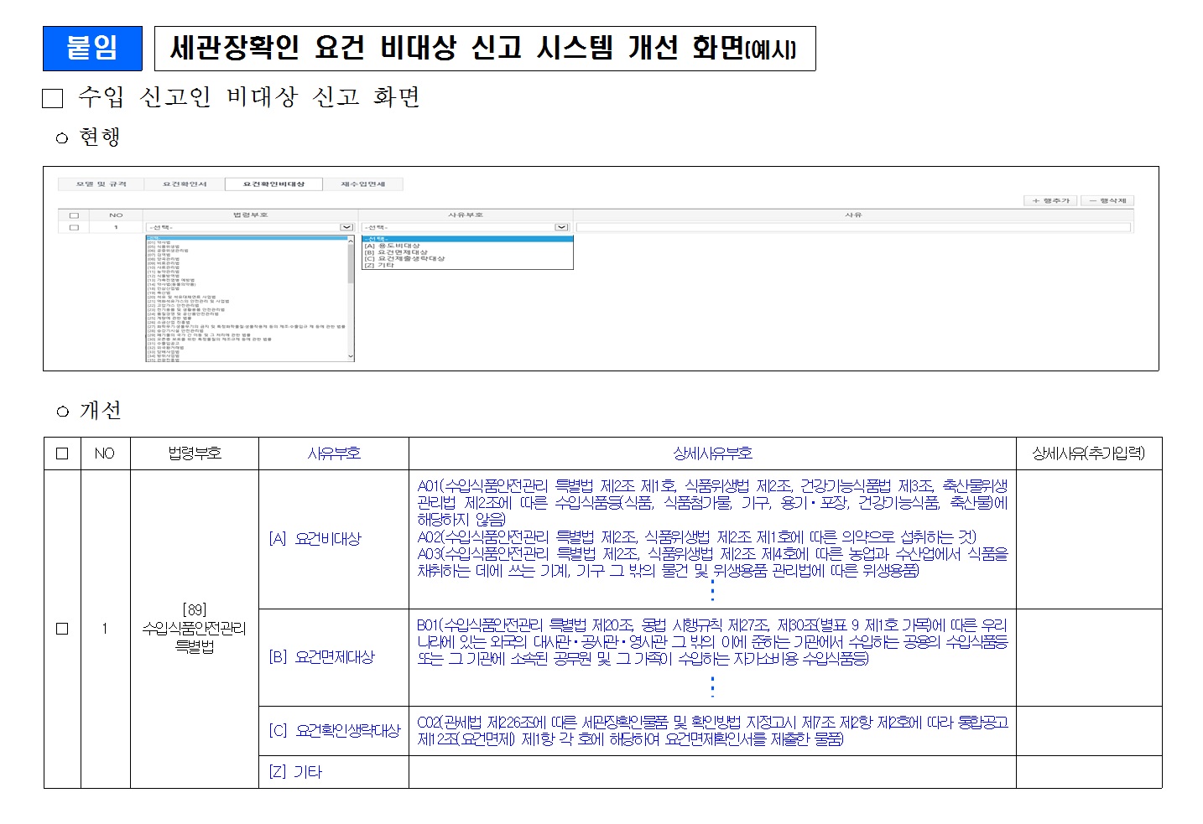Click the C02 detailed reason text
Viewport: 1203px width, 824px height.
[712, 731]
